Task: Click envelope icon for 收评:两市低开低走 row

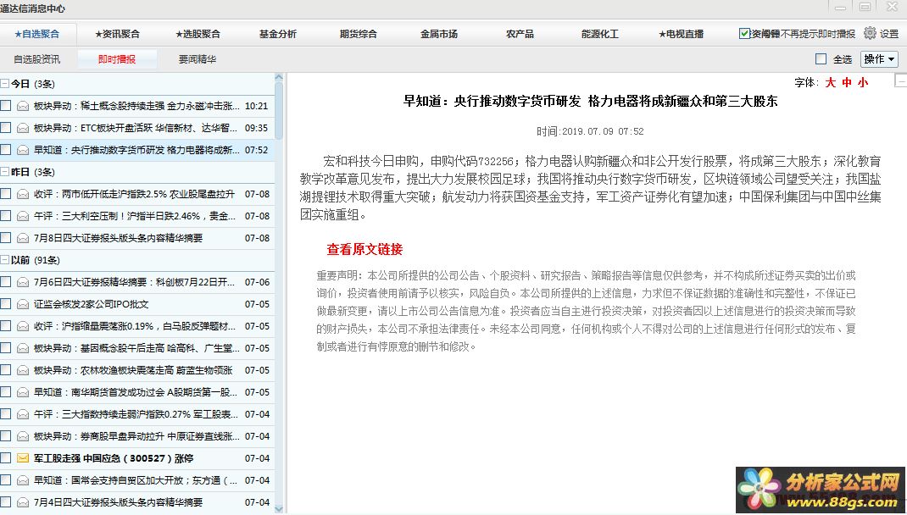Action: 23,194
